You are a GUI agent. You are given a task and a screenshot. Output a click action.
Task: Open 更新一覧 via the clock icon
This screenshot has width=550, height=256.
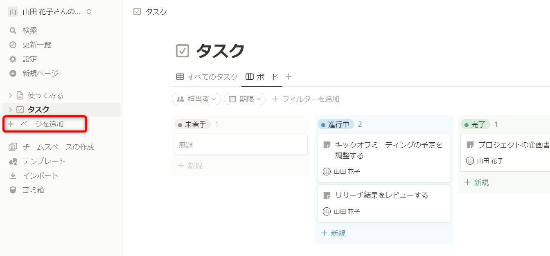click(13, 45)
